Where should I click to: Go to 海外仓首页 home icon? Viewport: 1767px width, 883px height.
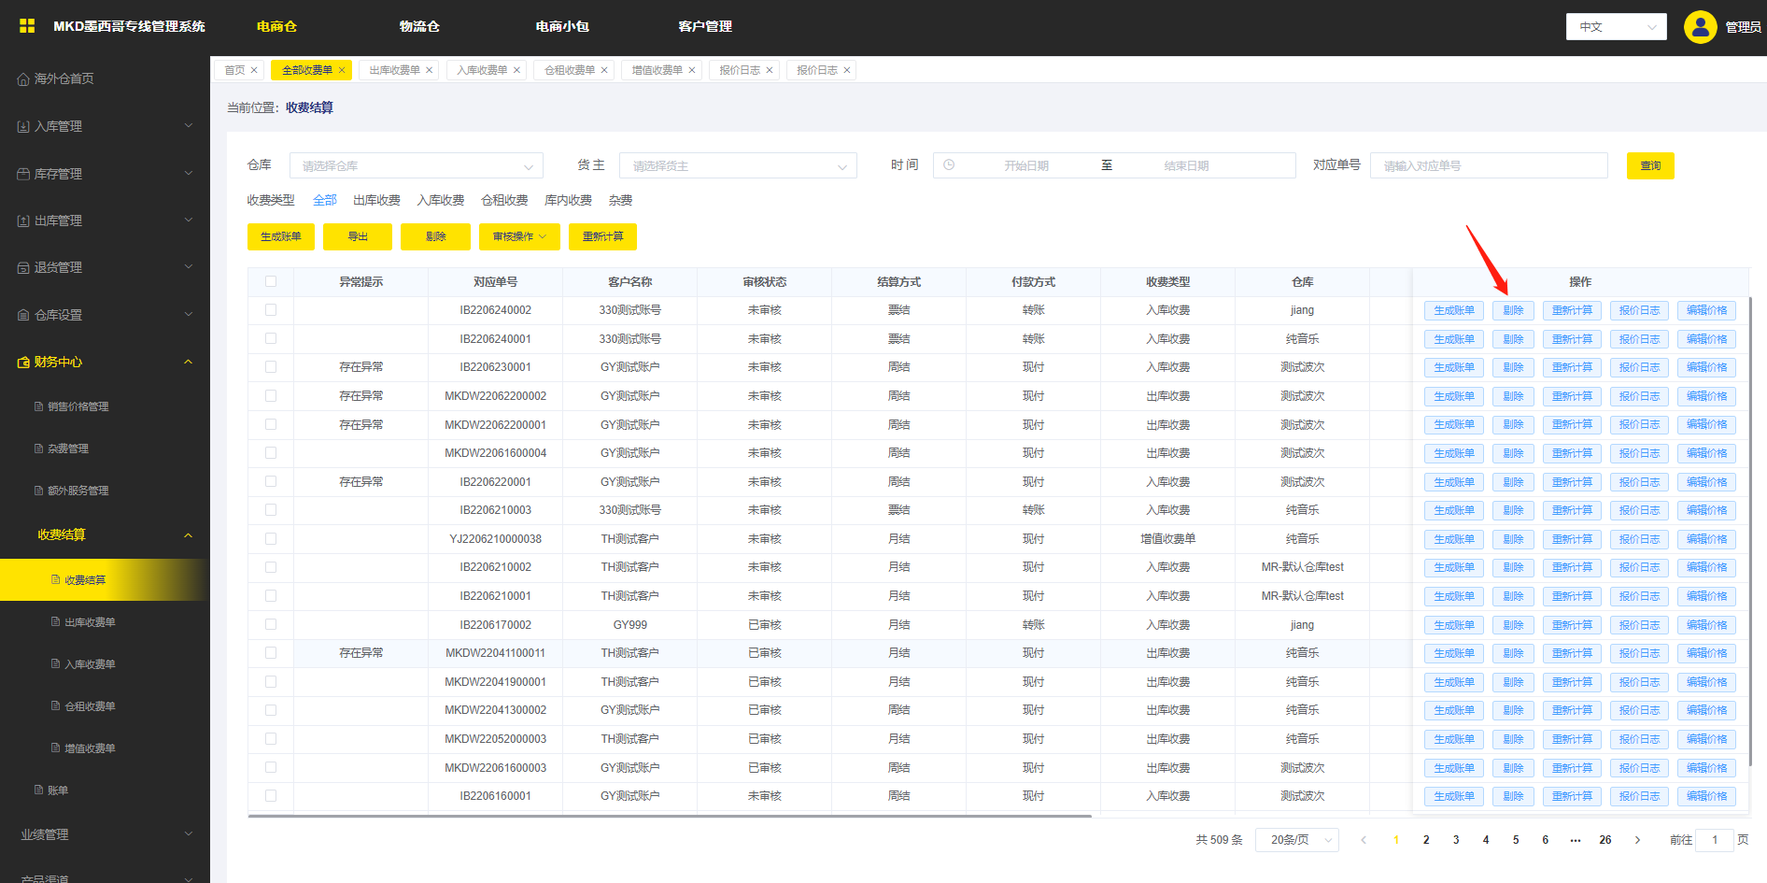pos(23,79)
